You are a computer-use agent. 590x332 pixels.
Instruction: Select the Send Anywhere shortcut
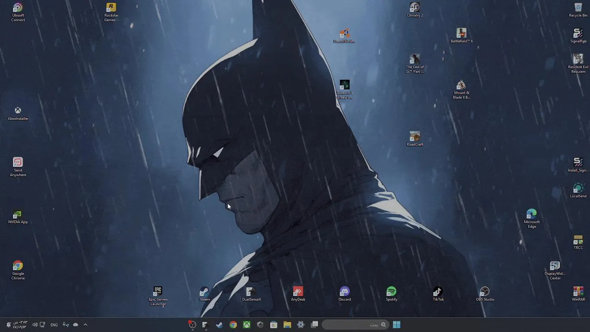click(18, 167)
